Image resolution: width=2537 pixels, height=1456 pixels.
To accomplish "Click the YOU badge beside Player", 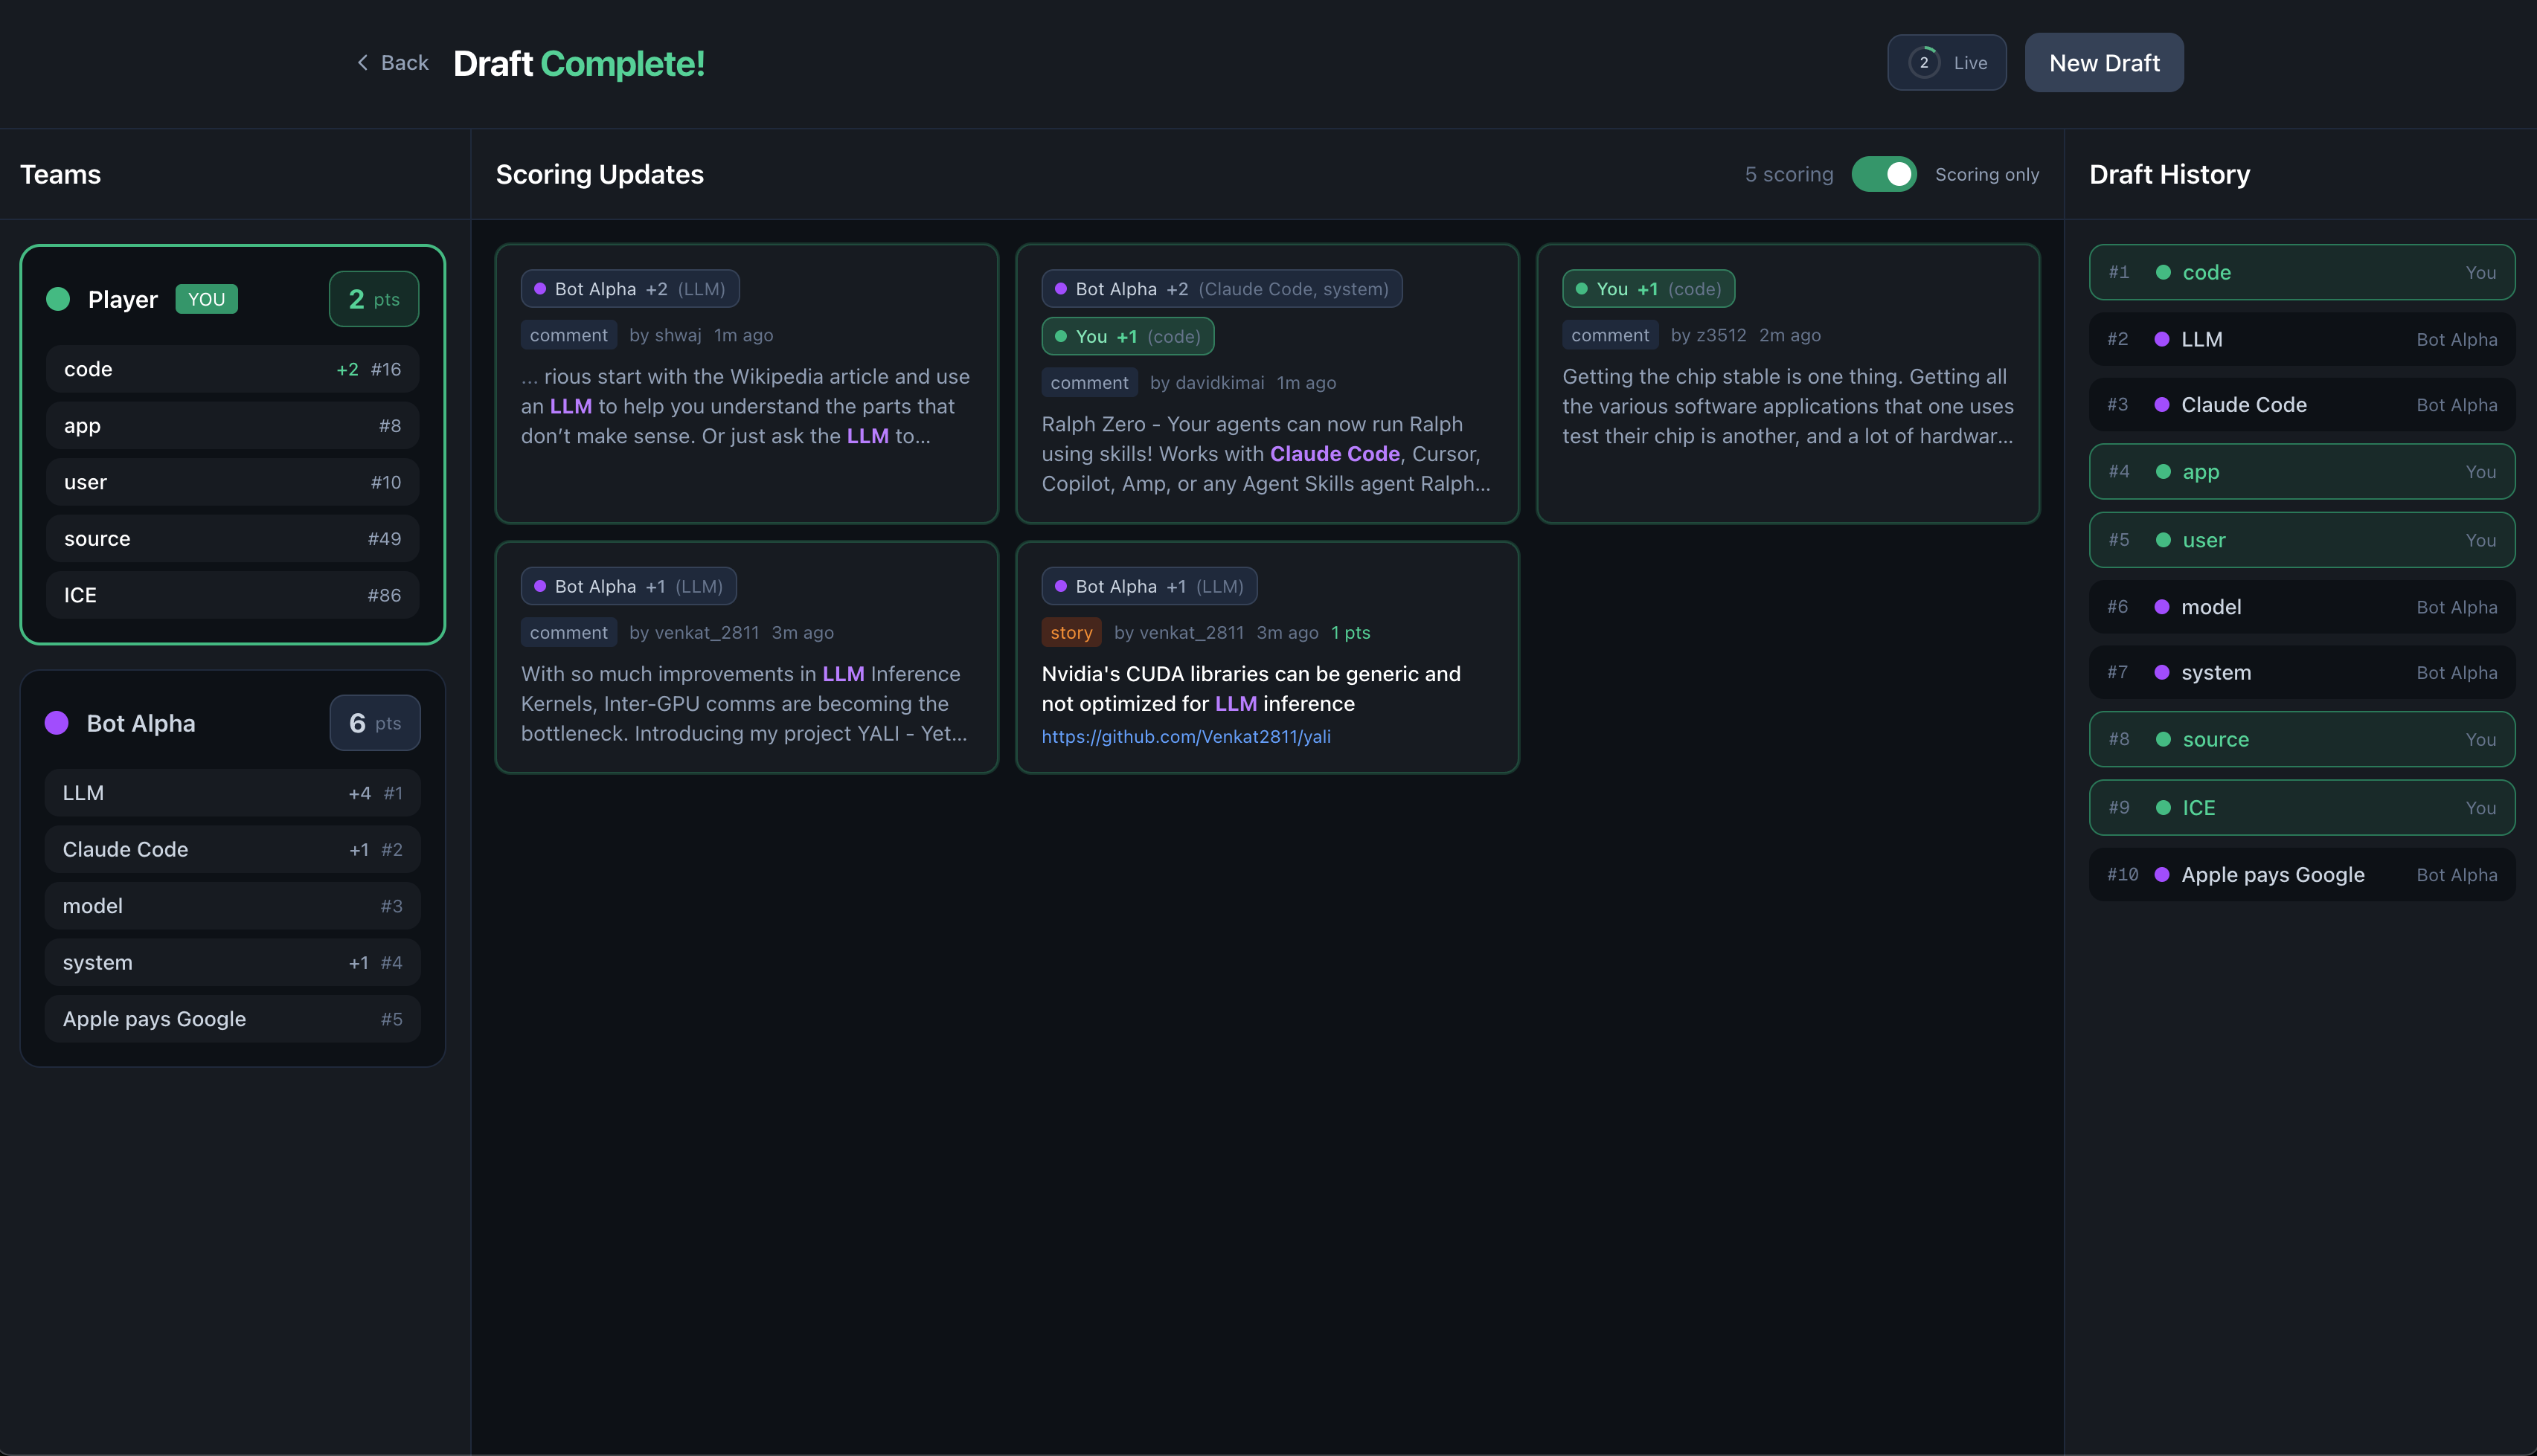I will pos(206,299).
